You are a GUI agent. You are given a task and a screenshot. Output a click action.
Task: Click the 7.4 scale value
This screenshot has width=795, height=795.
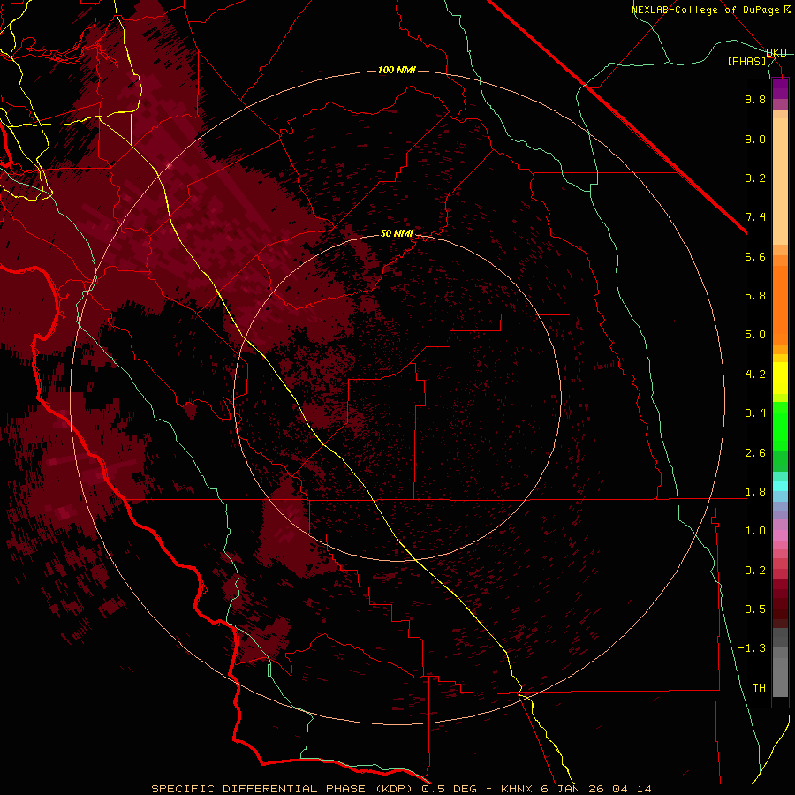pyautogui.click(x=755, y=217)
